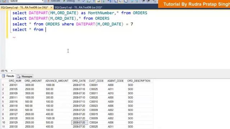This screenshot has height=129, width=230.
Task: Click the 2008-07-15 date cell
Action: pos(79,85)
